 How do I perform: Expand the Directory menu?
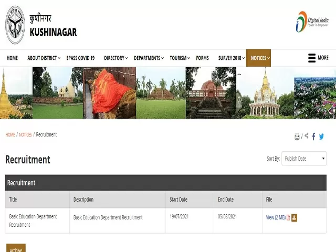115,58
